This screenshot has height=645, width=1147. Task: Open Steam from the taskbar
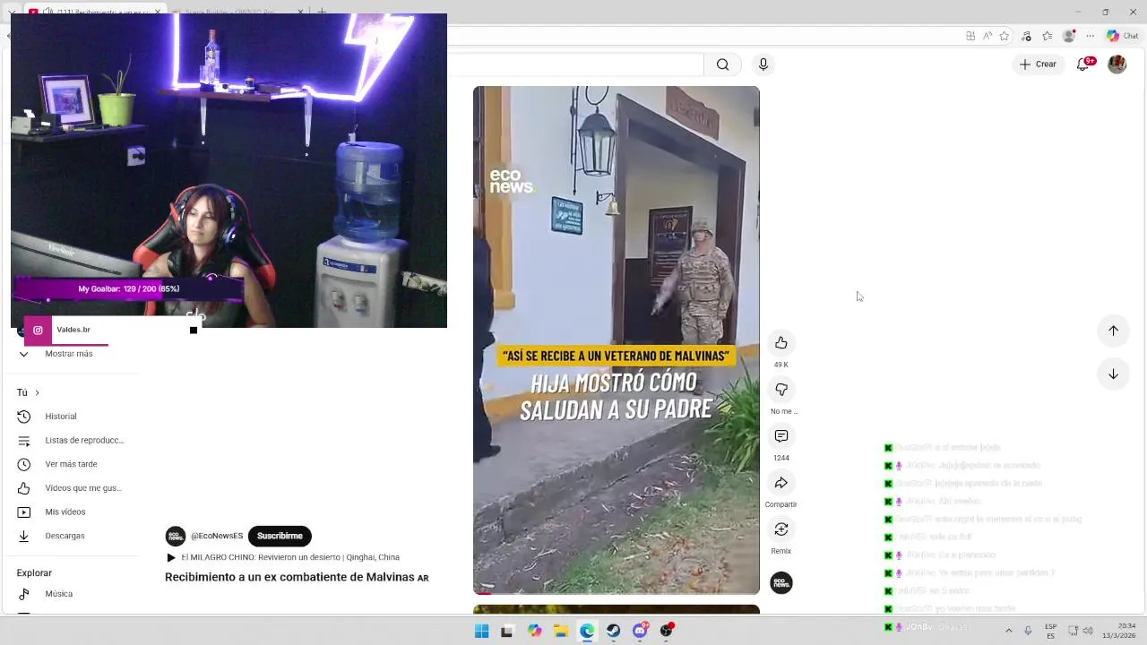pos(614,631)
